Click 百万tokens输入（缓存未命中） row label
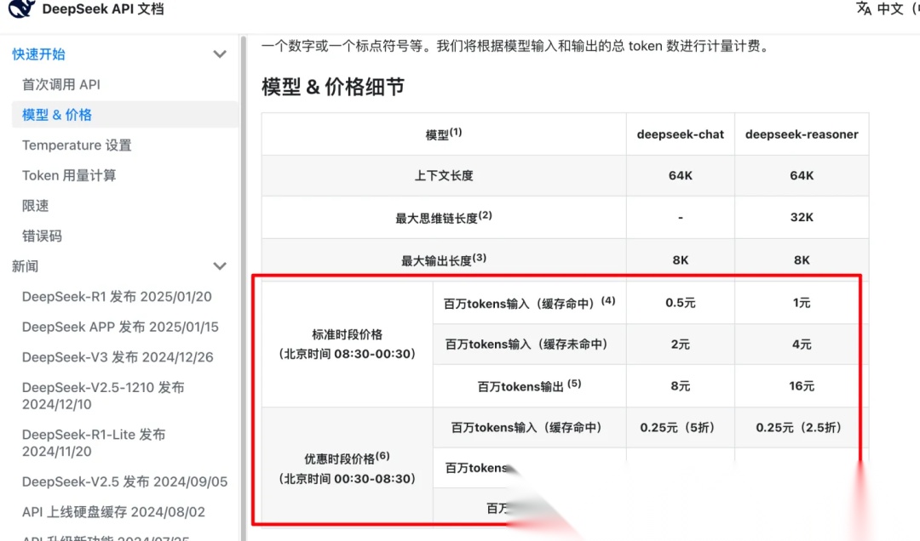Image resolution: width=920 pixels, height=541 pixels. coord(529,345)
